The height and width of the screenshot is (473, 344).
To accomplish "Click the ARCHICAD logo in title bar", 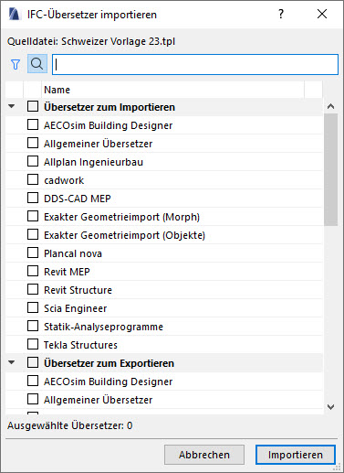I will click(x=15, y=14).
